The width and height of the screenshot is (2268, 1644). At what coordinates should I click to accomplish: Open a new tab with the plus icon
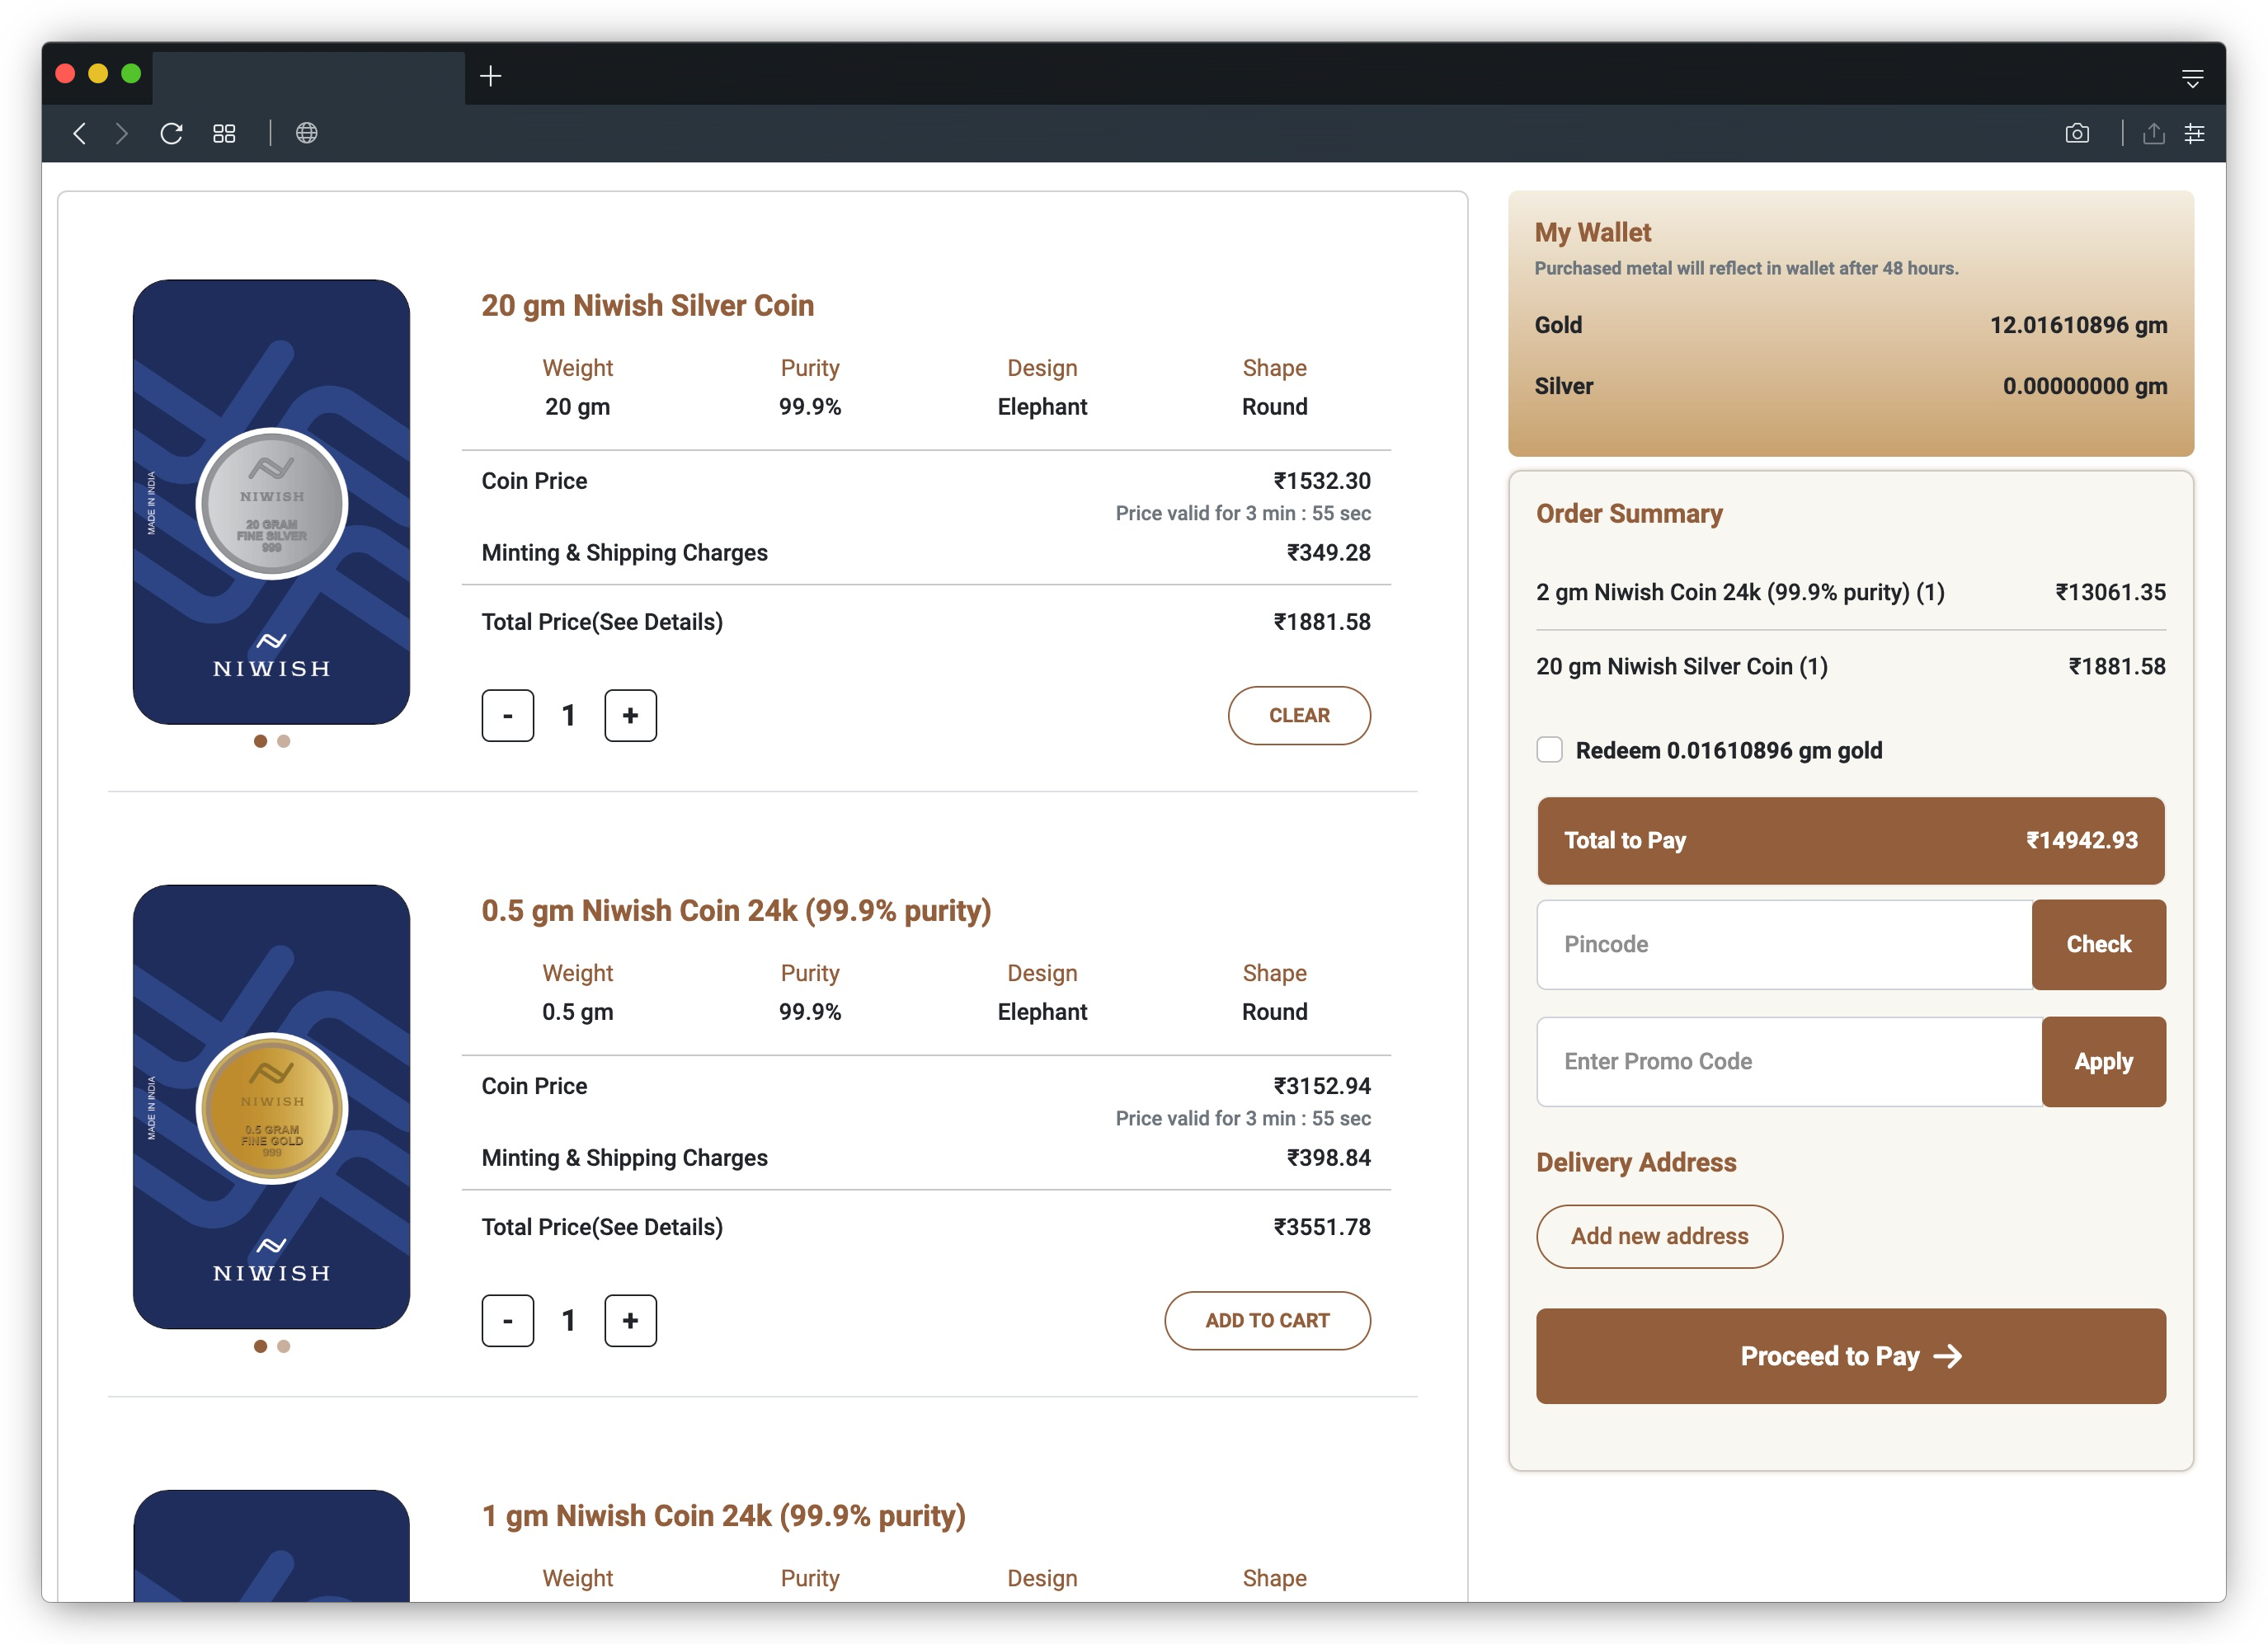pyautogui.click(x=491, y=76)
